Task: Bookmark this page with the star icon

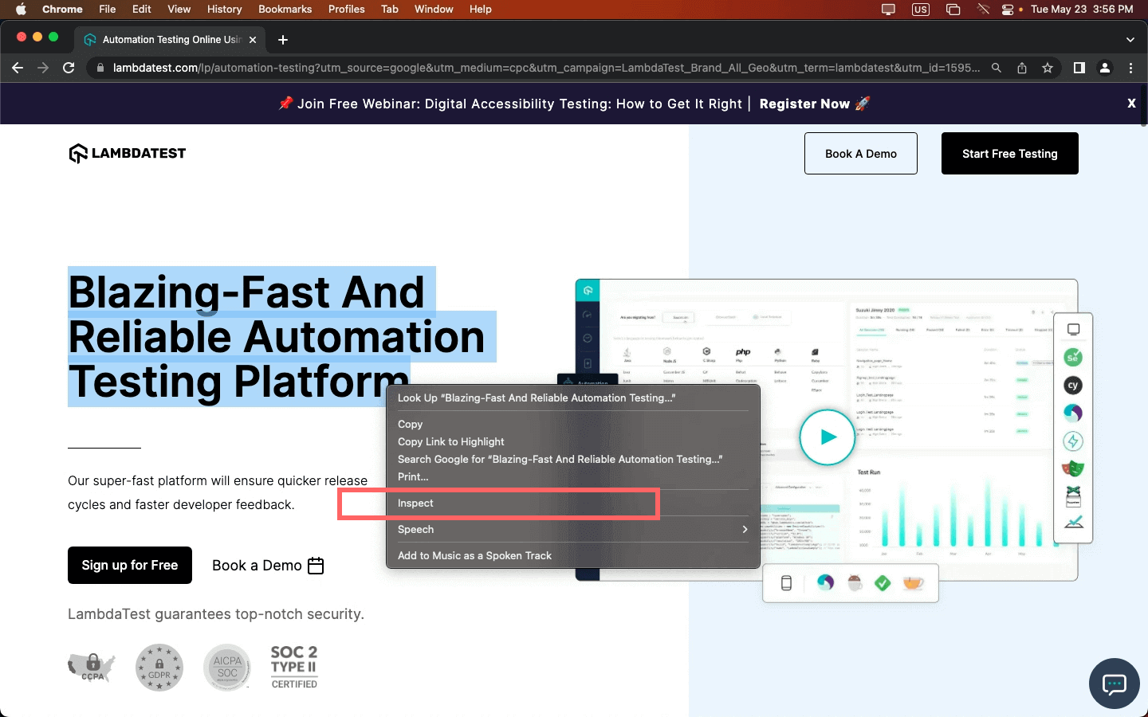Action: (x=1048, y=68)
